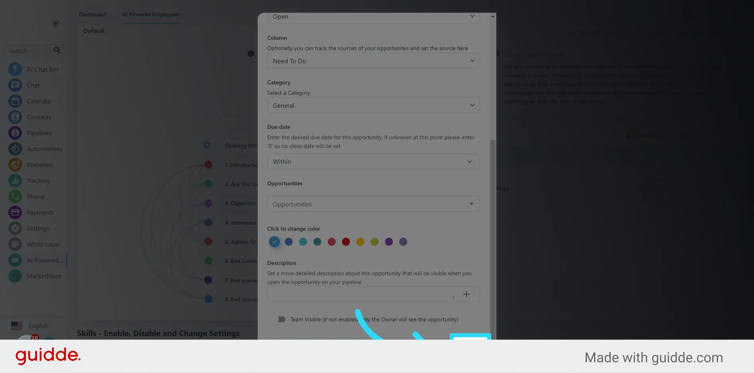754x373 pixels.
Task: Open the Opportunities dropdown
Action: pos(373,204)
